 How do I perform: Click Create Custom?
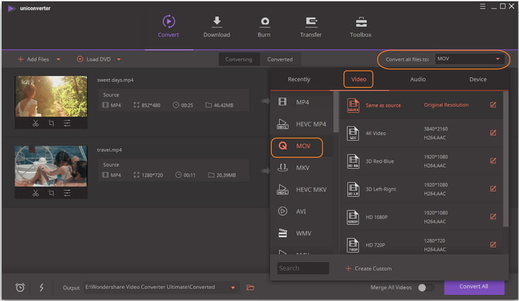pos(368,269)
